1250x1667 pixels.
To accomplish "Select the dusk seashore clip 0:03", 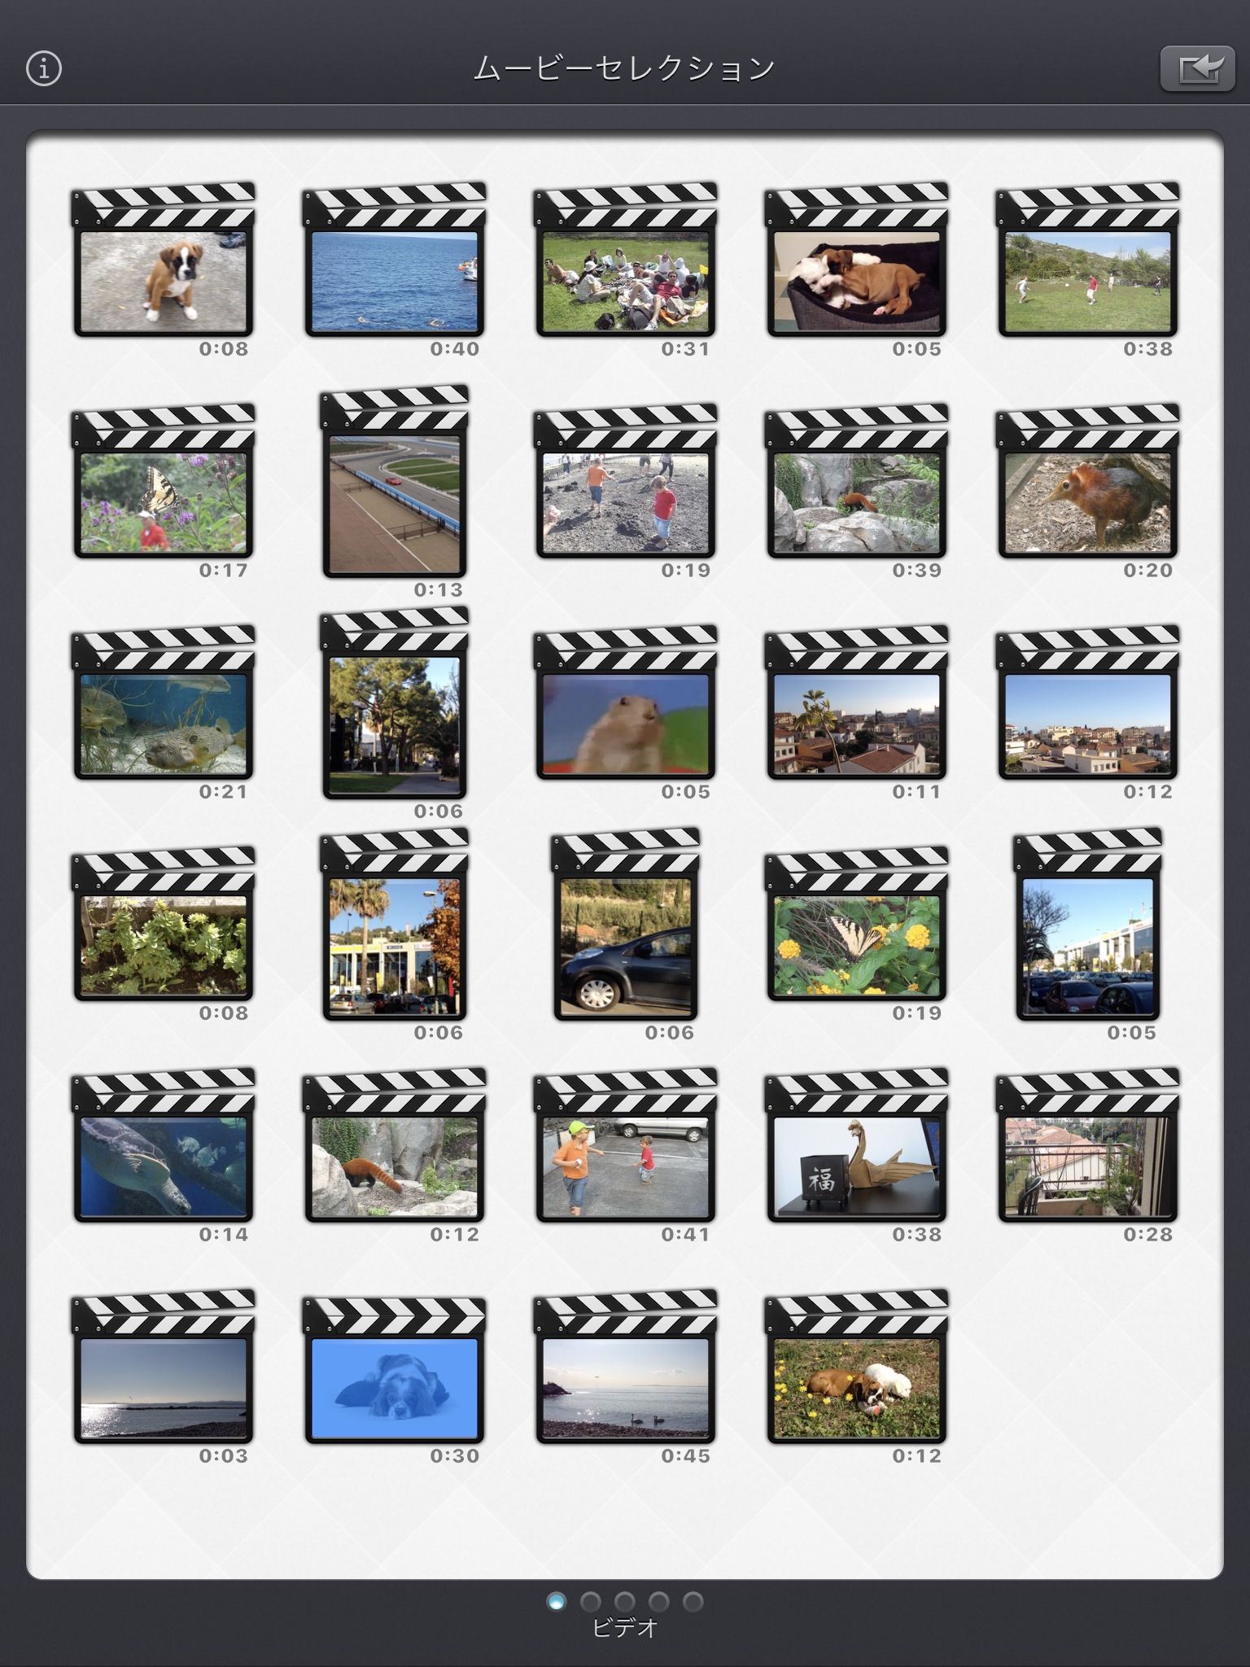I will click(x=164, y=1367).
